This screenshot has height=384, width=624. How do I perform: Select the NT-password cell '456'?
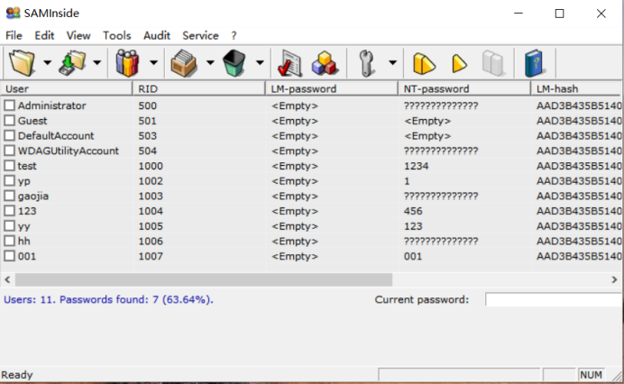(413, 211)
